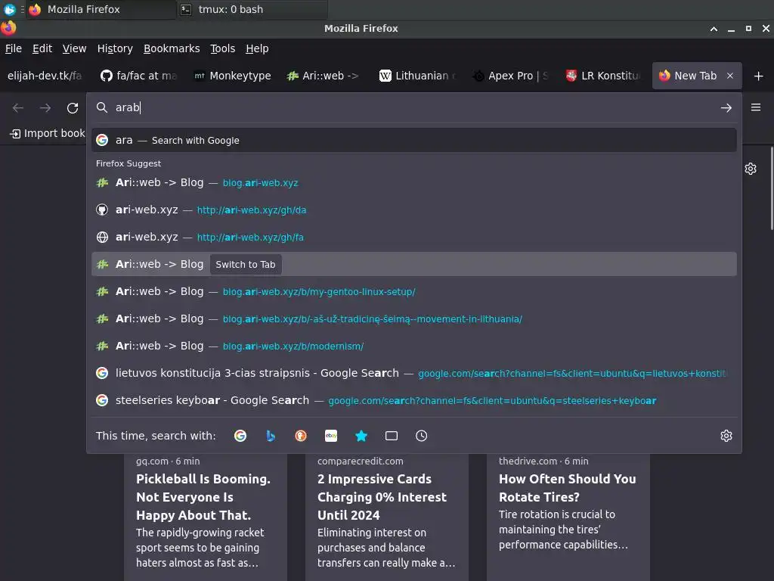Screen dimensions: 774x581
Task: Search open tabs using the tabs icon
Action: pyautogui.click(x=392, y=436)
